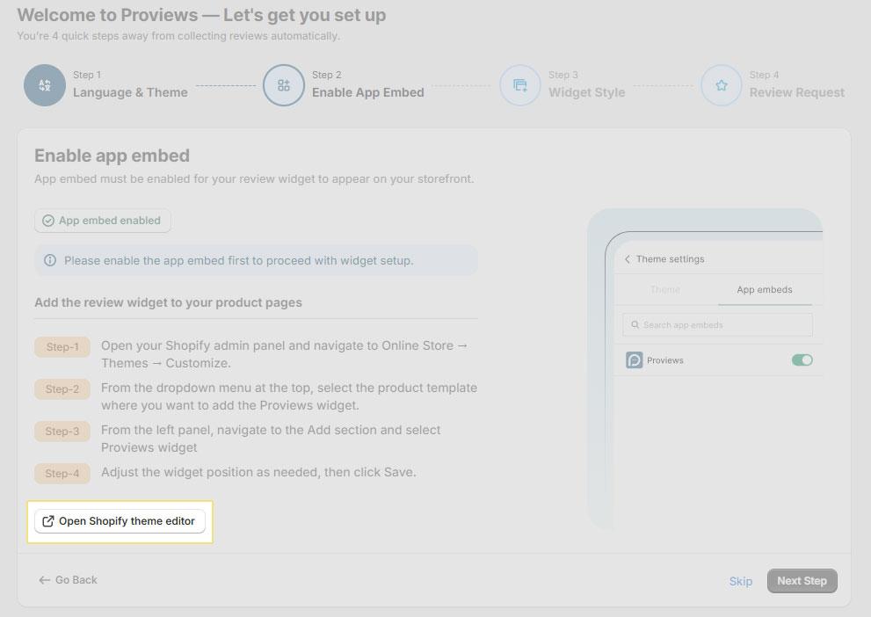Click 'Adjust the widget position' instruction text
Viewport: 871px width, 617px height.
click(x=258, y=472)
